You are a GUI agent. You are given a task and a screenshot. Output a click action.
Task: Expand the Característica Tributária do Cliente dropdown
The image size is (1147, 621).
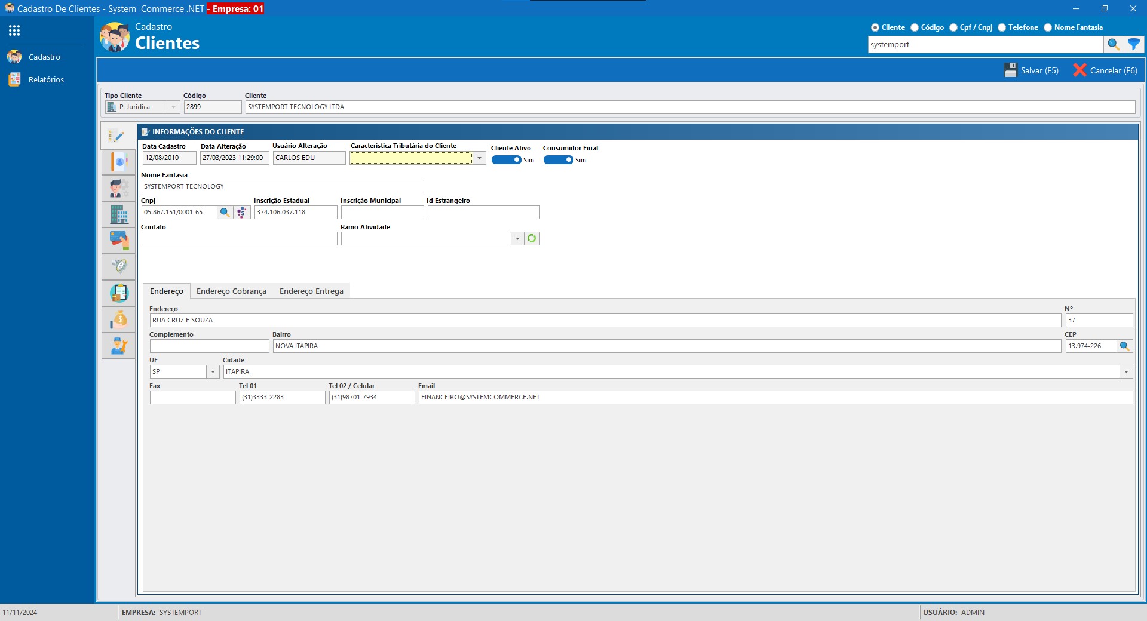(x=479, y=158)
